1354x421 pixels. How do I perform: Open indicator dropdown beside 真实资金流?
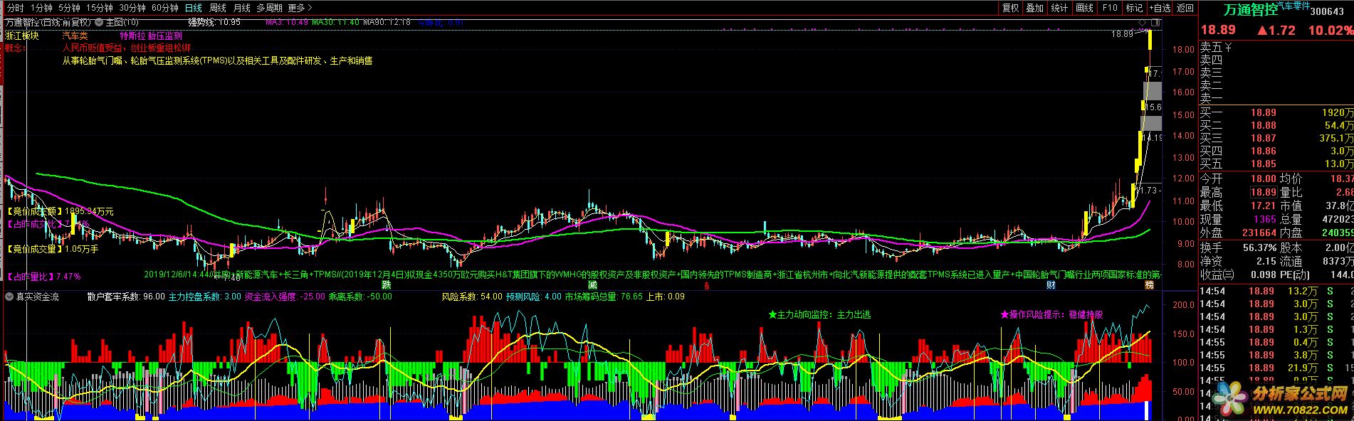click(x=9, y=296)
